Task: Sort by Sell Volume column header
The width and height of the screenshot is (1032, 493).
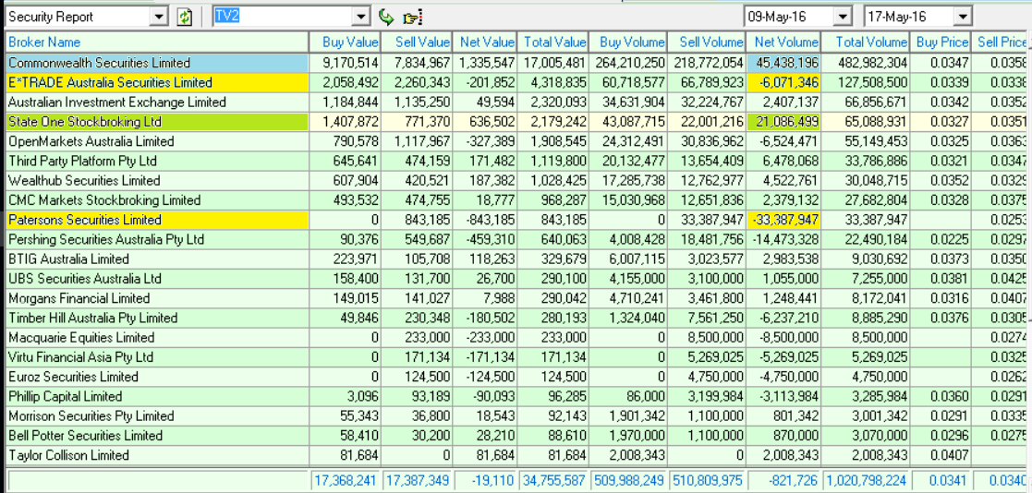Action: [x=707, y=42]
